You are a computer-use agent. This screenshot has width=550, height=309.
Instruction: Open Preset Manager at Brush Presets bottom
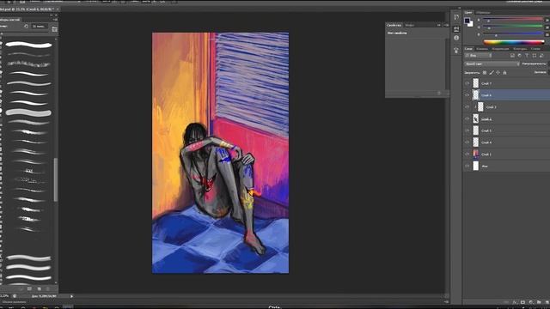[x=29, y=289]
